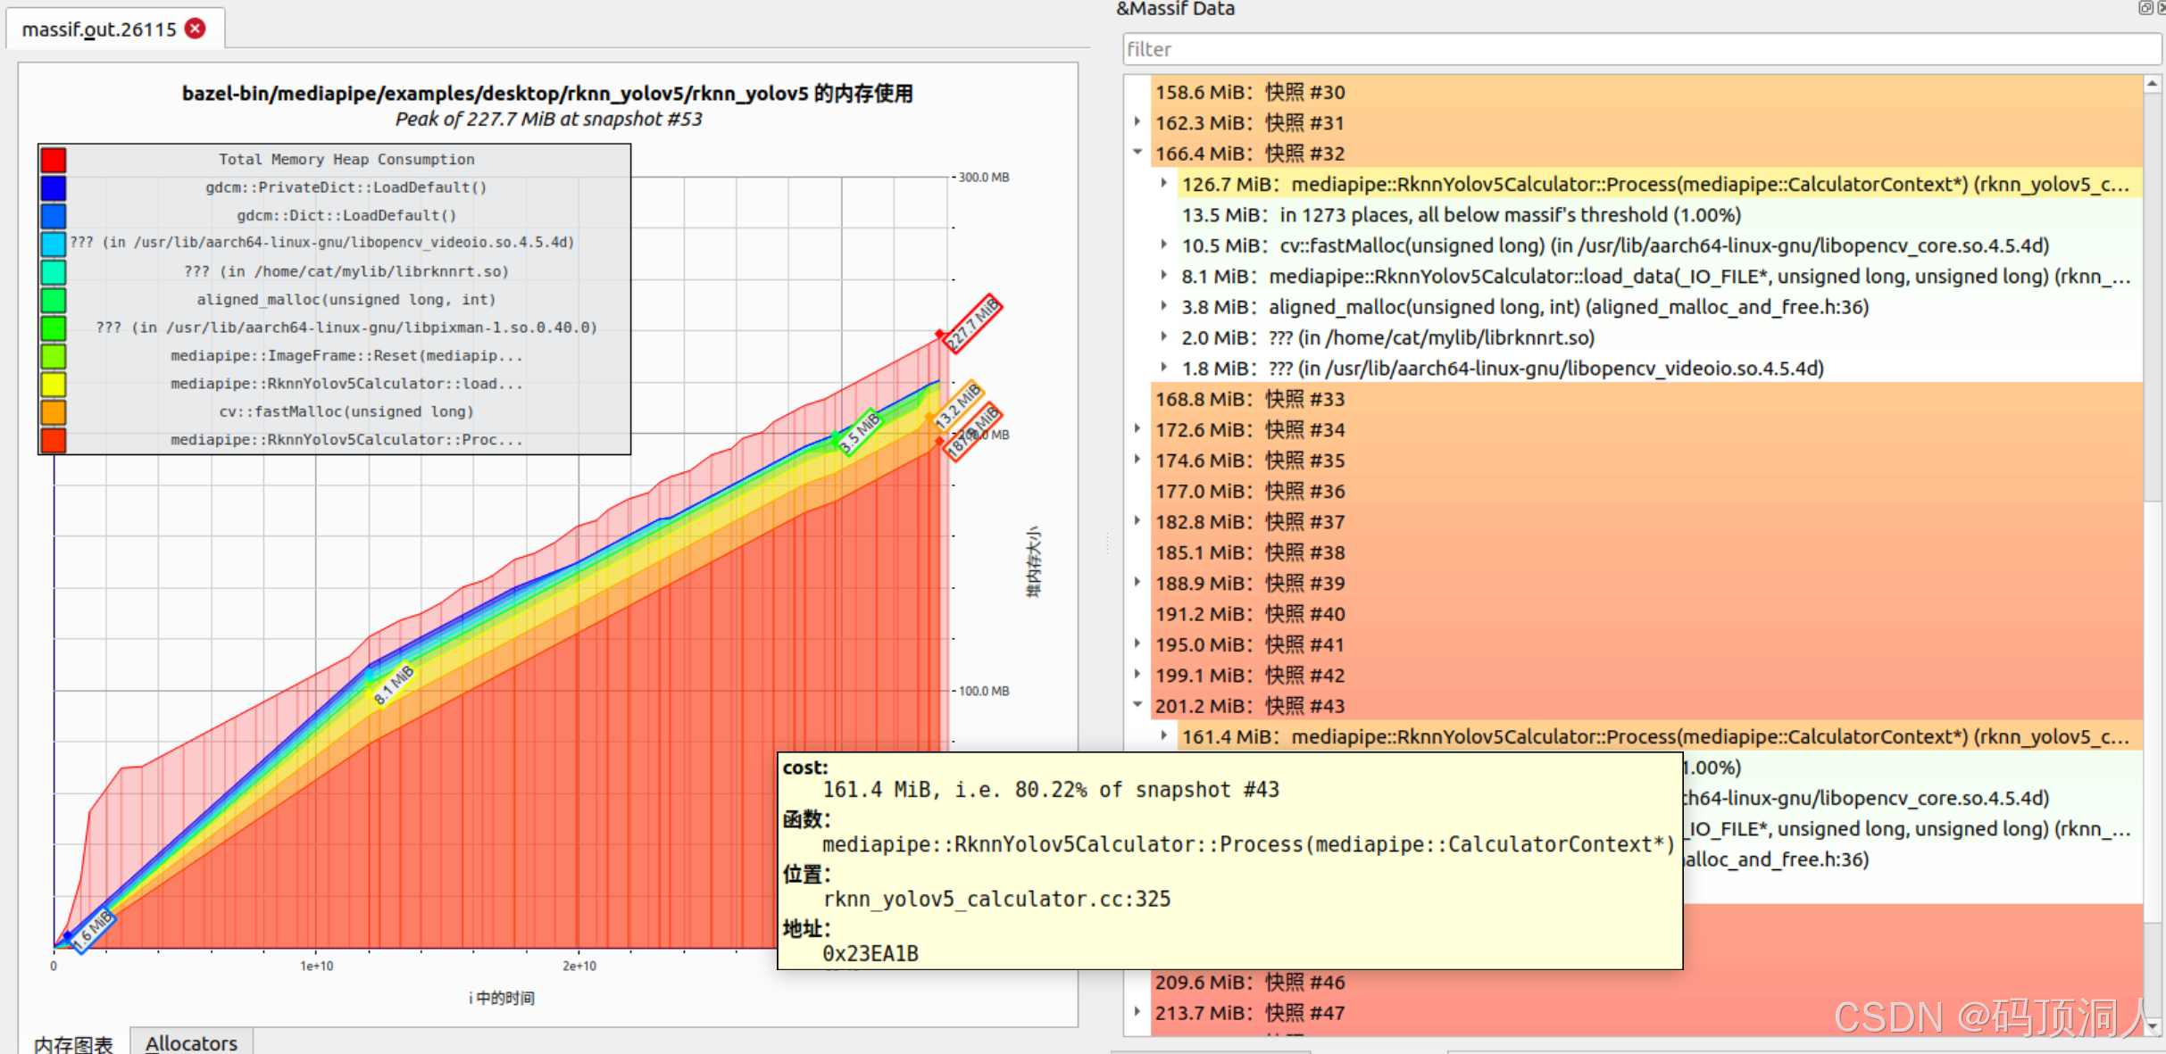Viewport: 2166px width, 1054px height.
Task: Expand snapshot #31 entry
Action: [1137, 122]
